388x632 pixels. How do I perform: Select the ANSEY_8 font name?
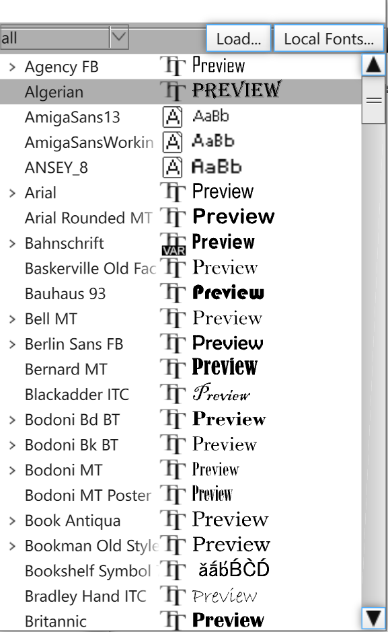[56, 167]
